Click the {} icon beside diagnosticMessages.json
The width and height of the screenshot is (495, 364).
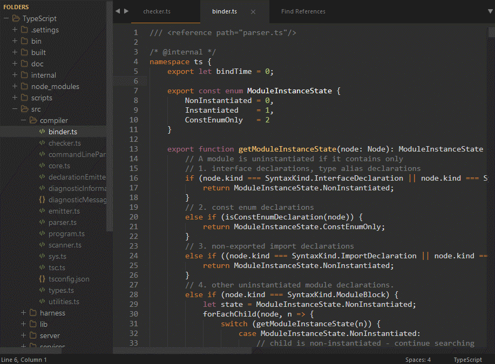tap(41, 200)
